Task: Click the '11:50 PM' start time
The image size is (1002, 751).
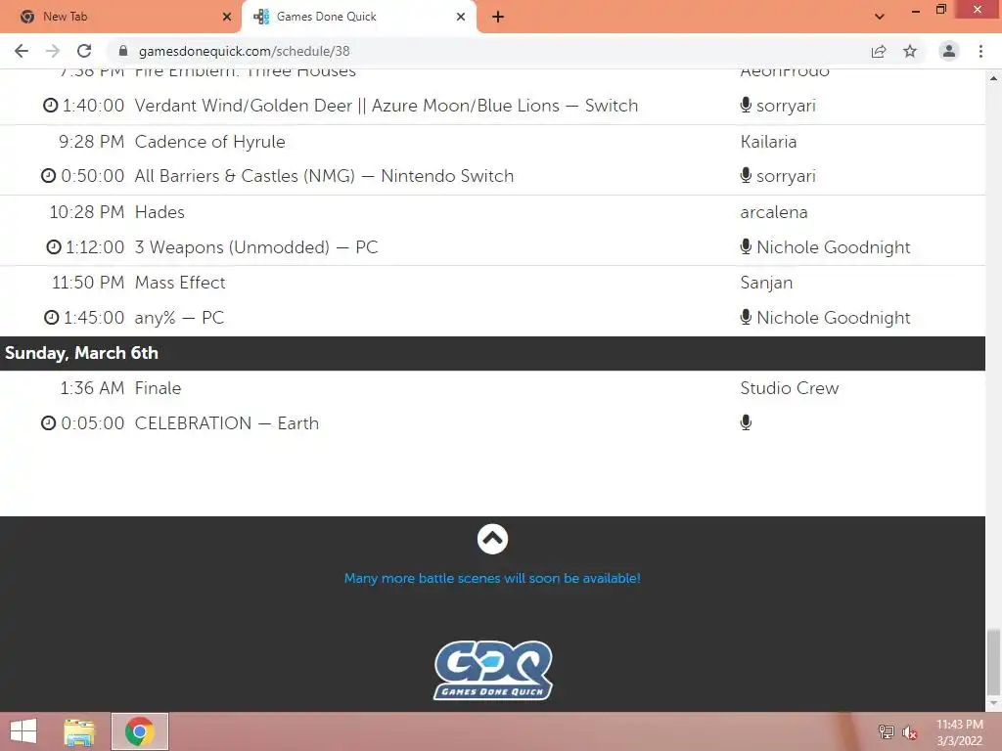Action: pos(88,283)
